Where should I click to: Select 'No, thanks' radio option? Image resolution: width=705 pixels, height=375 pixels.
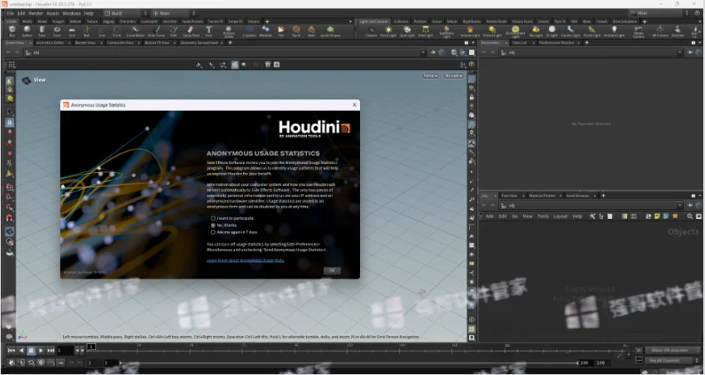coord(223,225)
